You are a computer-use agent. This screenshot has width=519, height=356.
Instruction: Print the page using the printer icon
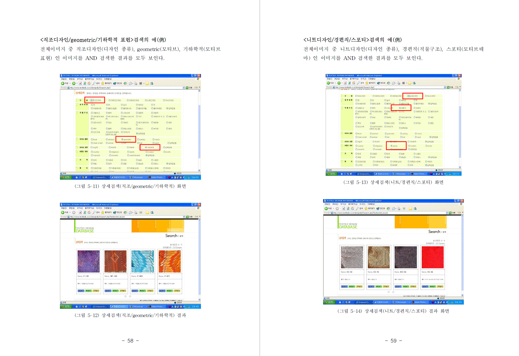tap(135, 83)
